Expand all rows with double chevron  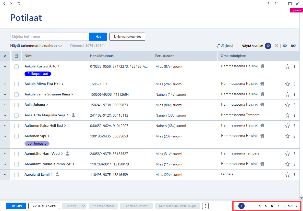coord(5,56)
